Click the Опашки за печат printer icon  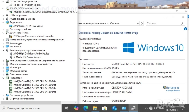tap(7, 74)
